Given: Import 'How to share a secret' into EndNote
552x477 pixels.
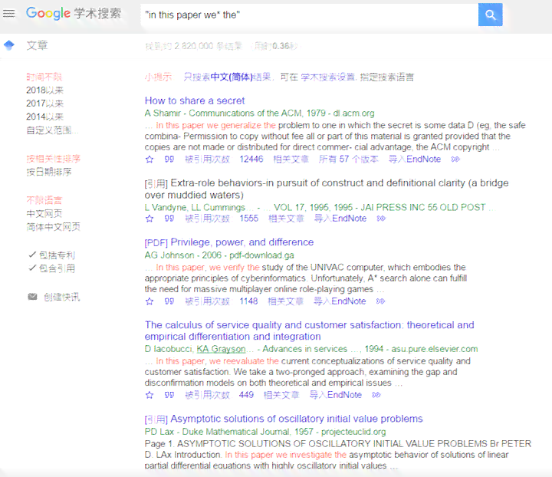Looking at the screenshot, I should click(415, 159).
